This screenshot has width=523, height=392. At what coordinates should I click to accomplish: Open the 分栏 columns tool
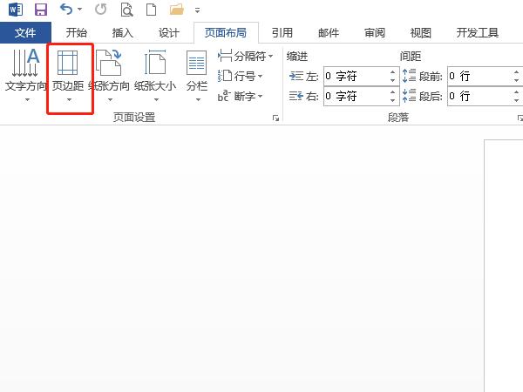pos(196,77)
